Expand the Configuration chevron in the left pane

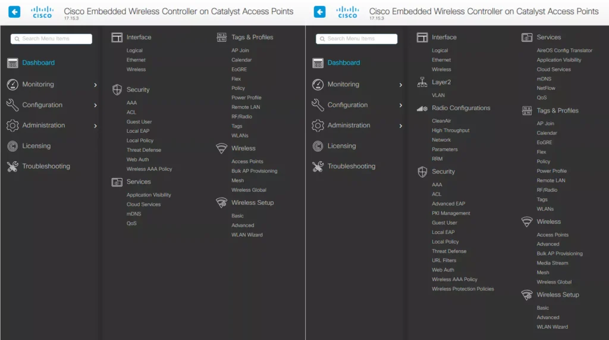[95, 105]
